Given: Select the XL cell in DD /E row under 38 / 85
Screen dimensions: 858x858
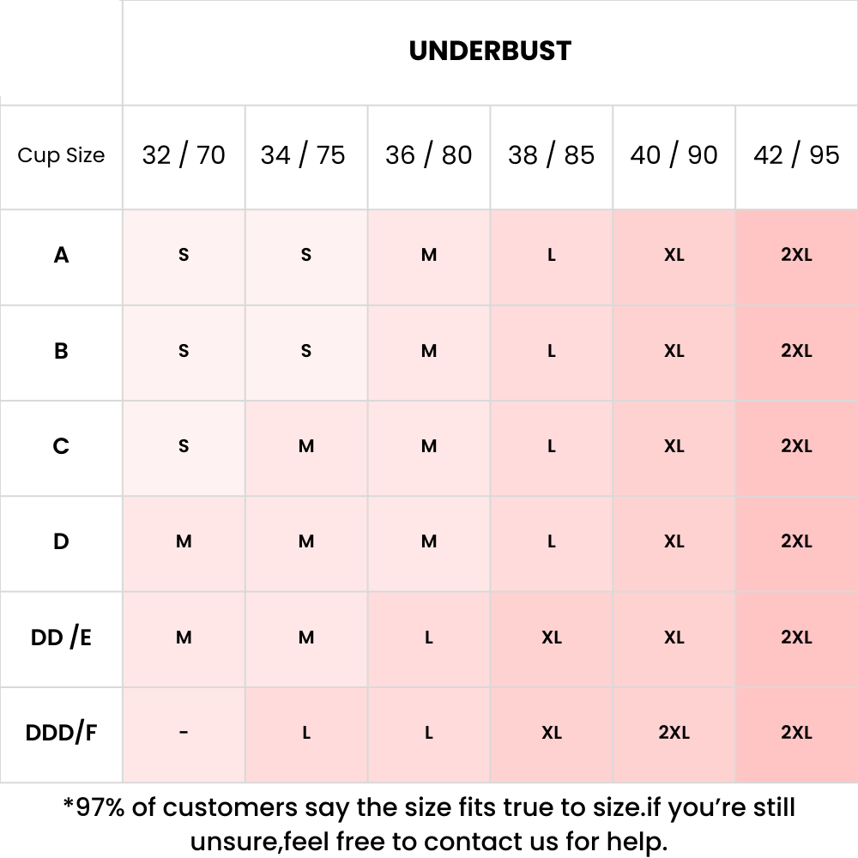Looking at the screenshot, I should (551, 638).
